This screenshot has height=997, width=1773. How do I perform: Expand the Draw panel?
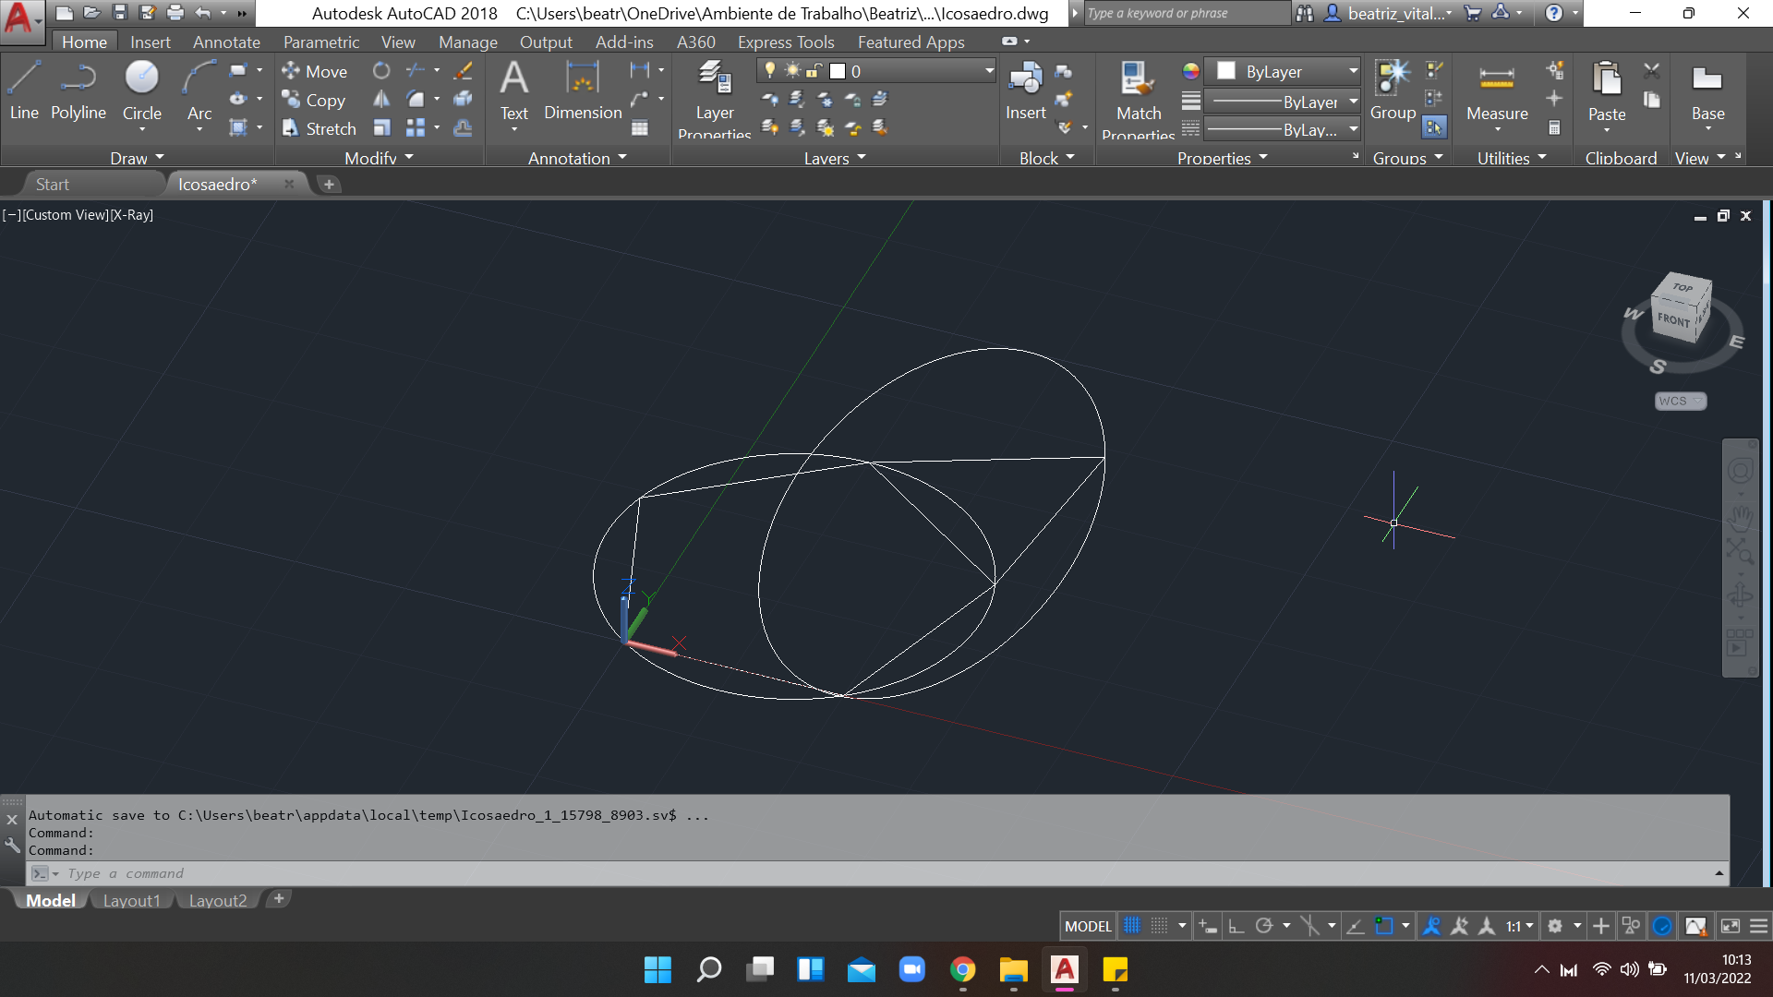tap(137, 158)
